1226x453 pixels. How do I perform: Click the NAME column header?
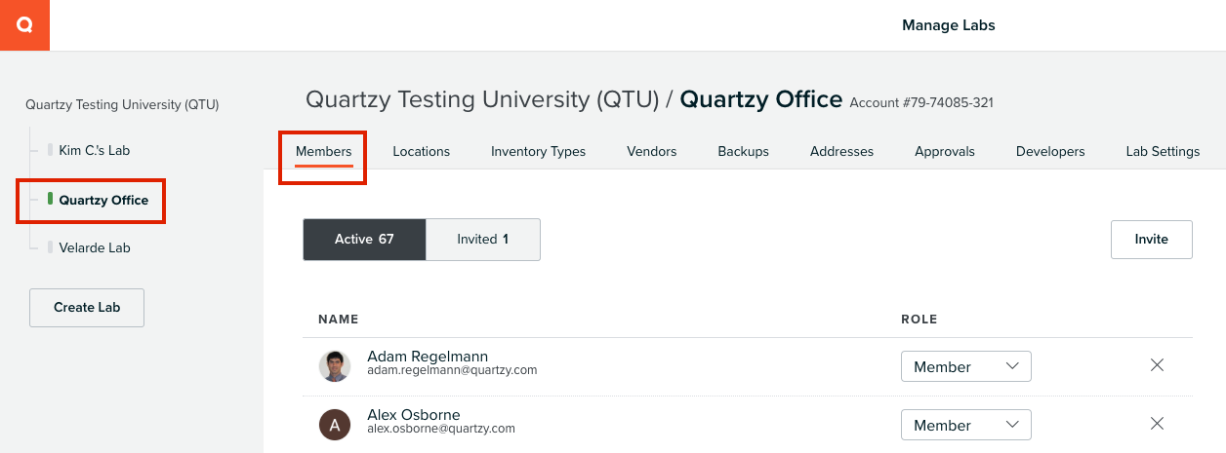click(x=339, y=320)
